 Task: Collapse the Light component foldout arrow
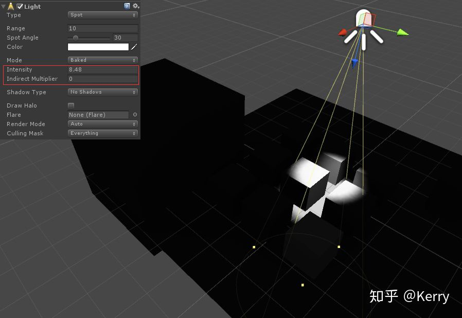3,6
